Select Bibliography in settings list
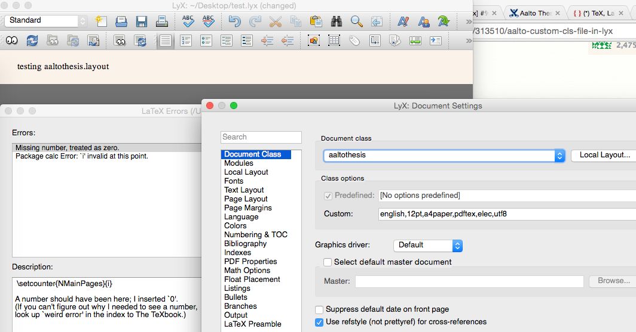 245,244
